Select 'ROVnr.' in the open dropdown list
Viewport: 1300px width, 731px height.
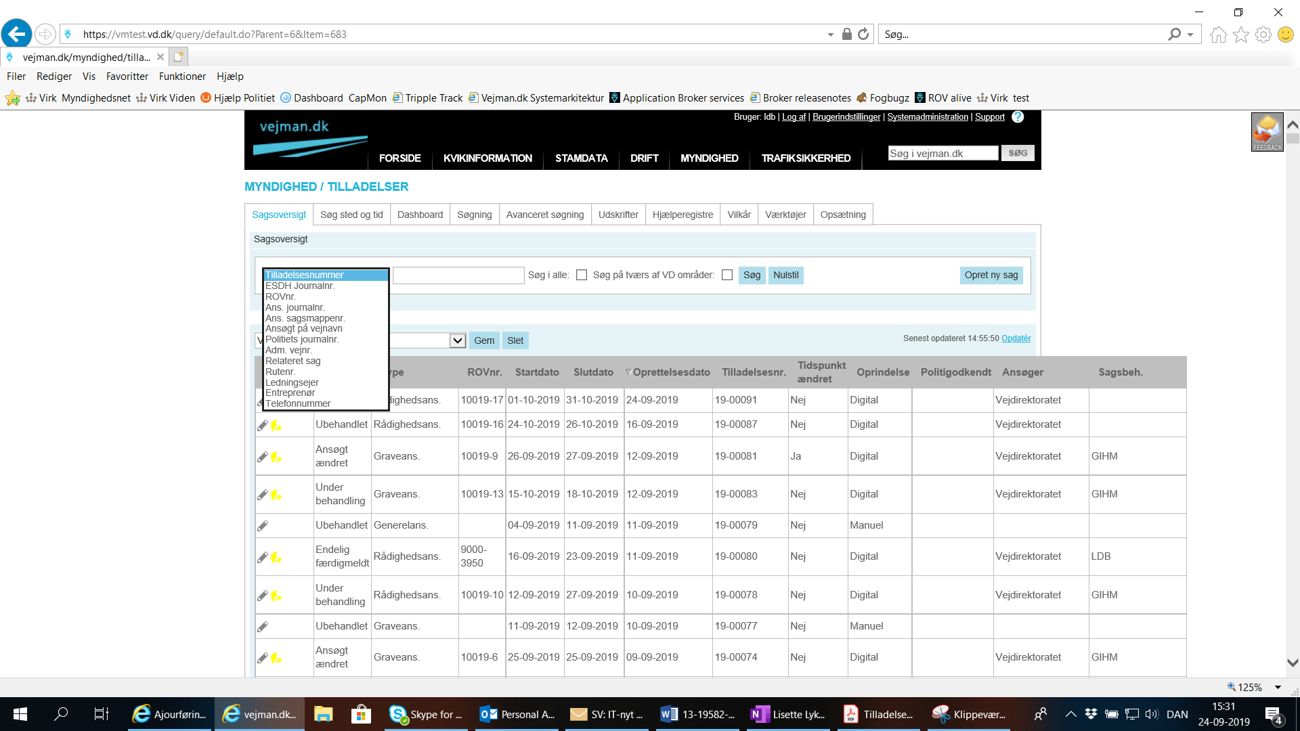click(x=281, y=296)
